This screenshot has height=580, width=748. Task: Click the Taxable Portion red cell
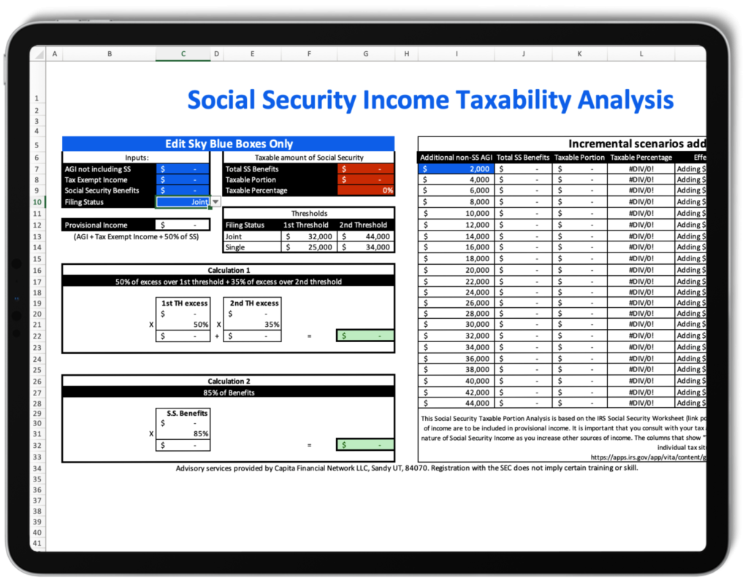tap(365, 179)
